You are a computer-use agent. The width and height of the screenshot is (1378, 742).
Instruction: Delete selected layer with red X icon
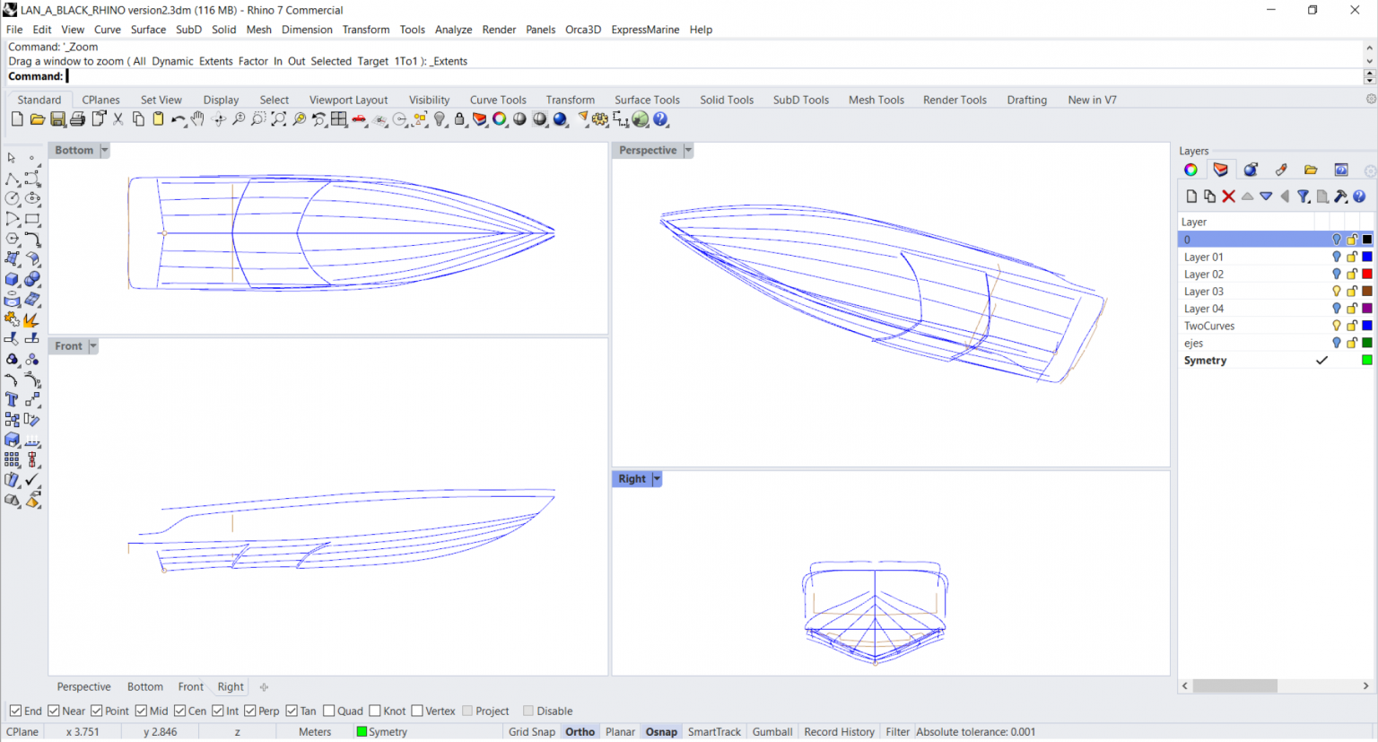tap(1228, 196)
